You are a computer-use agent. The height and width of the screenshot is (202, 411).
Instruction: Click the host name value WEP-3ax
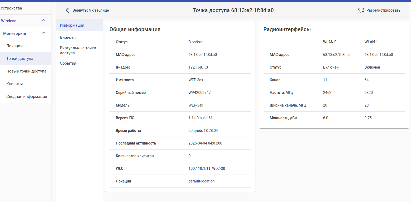[196, 80]
